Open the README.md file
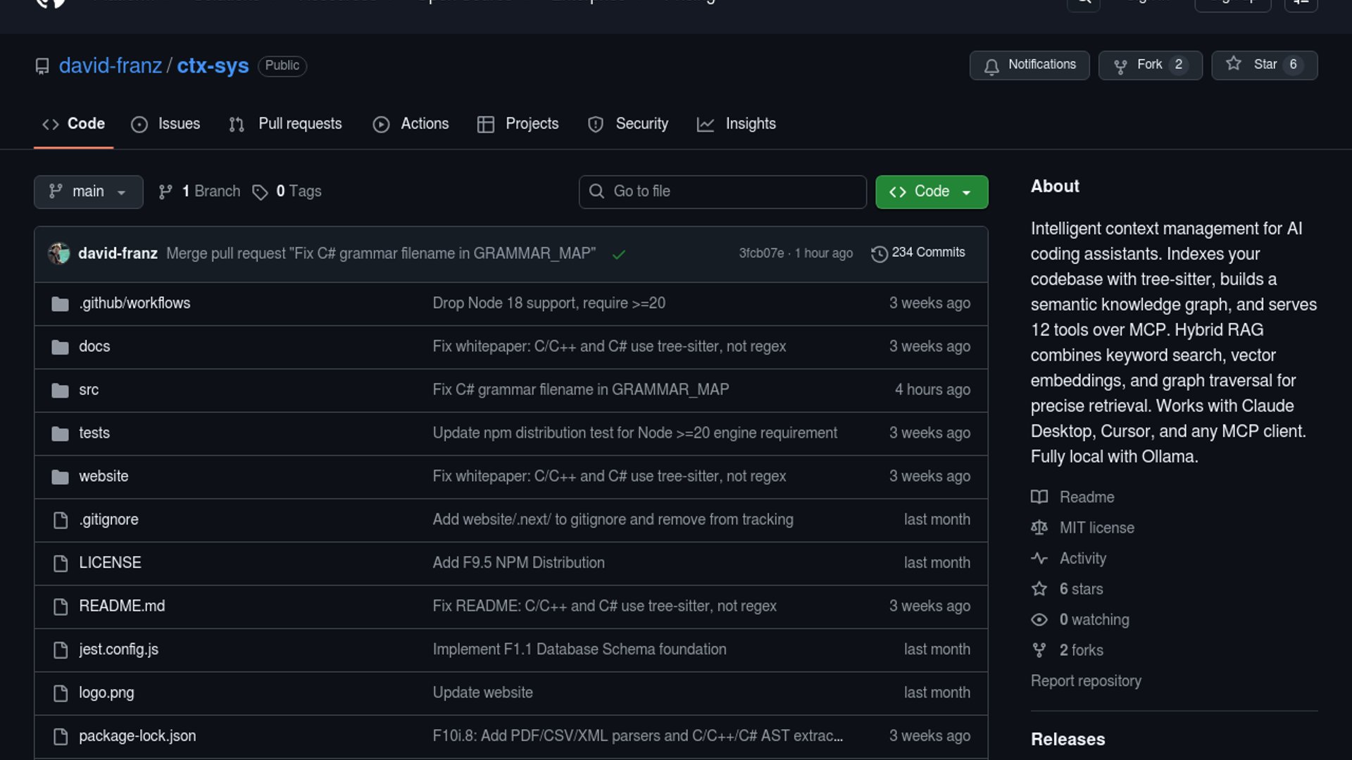The image size is (1352, 760). tap(122, 606)
